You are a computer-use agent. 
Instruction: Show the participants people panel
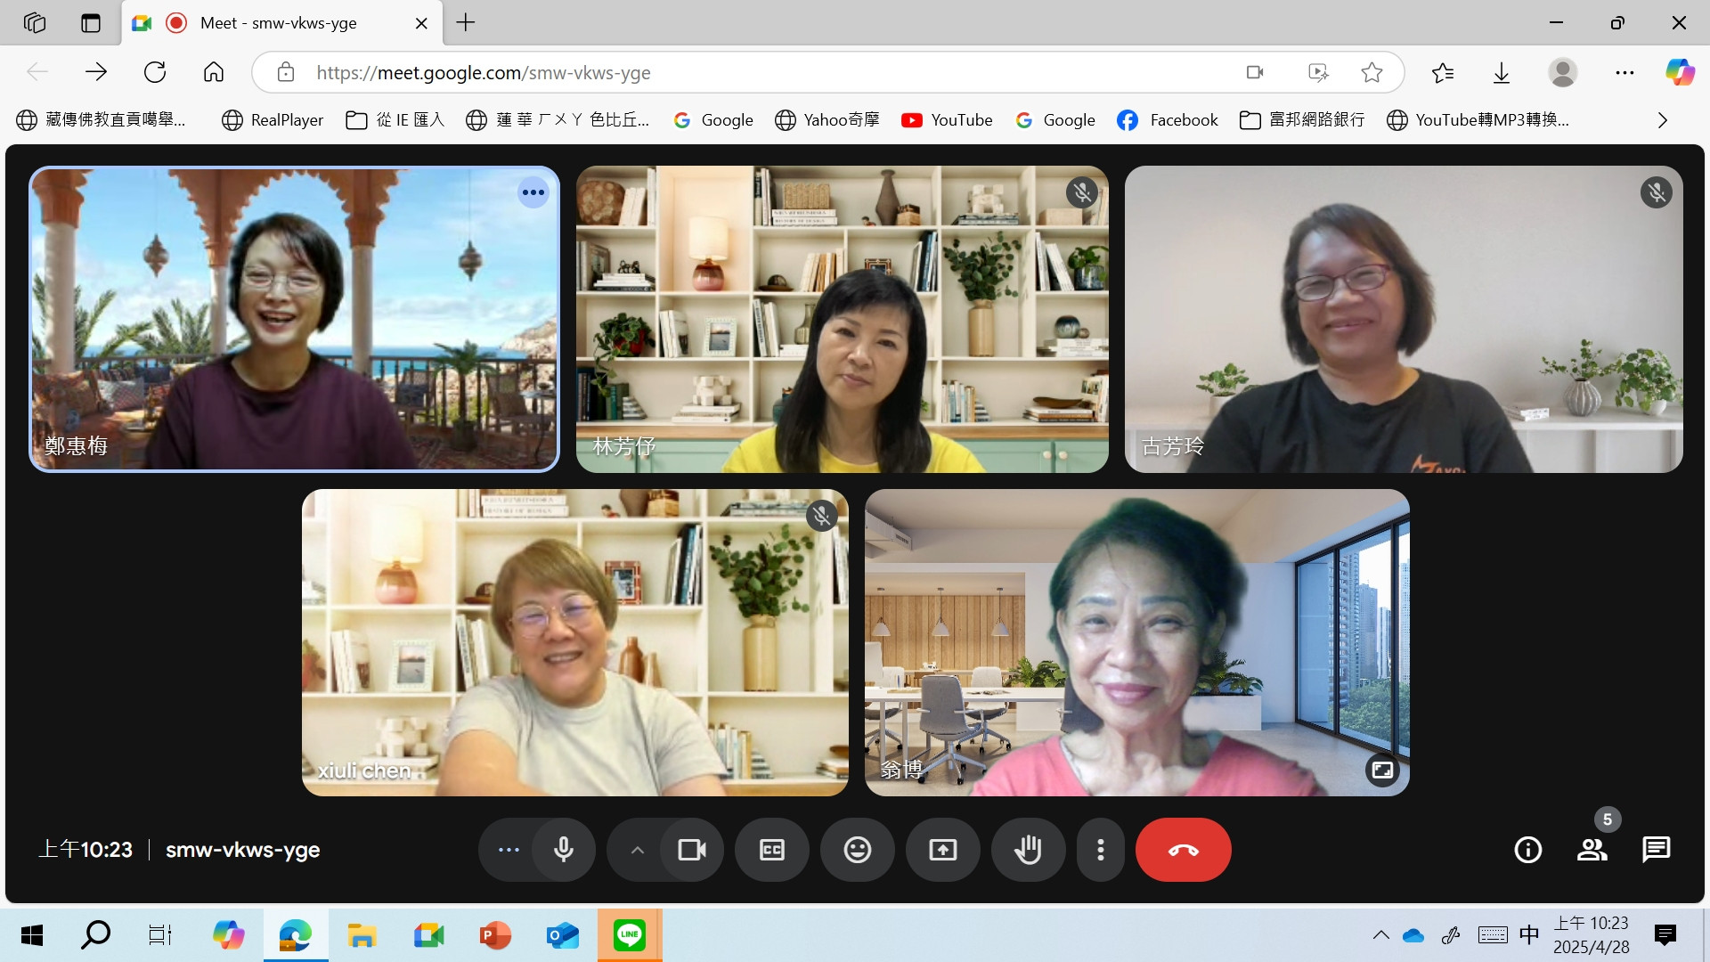pyautogui.click(x=1592, y=850)
